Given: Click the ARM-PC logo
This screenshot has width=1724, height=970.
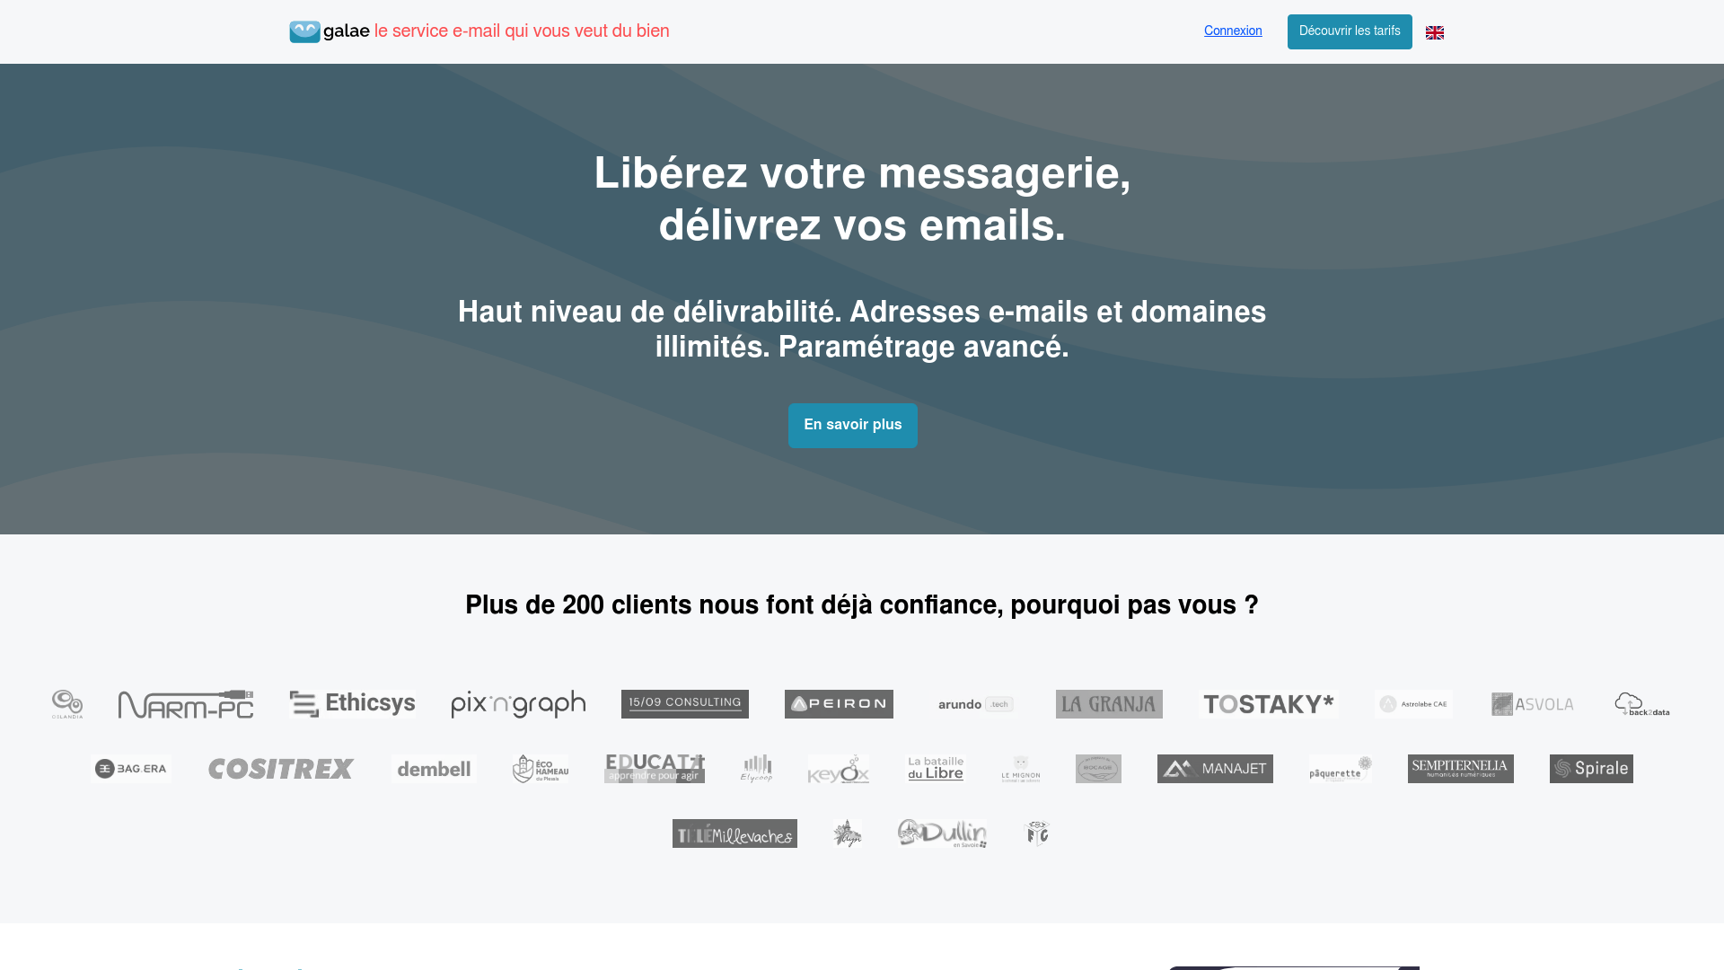Looking at the screenshot, I should coord(185,704).
